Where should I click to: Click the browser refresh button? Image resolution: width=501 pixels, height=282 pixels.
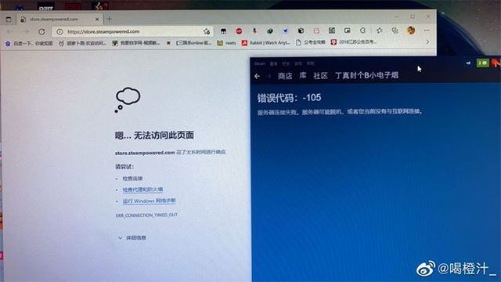(41, 31)
